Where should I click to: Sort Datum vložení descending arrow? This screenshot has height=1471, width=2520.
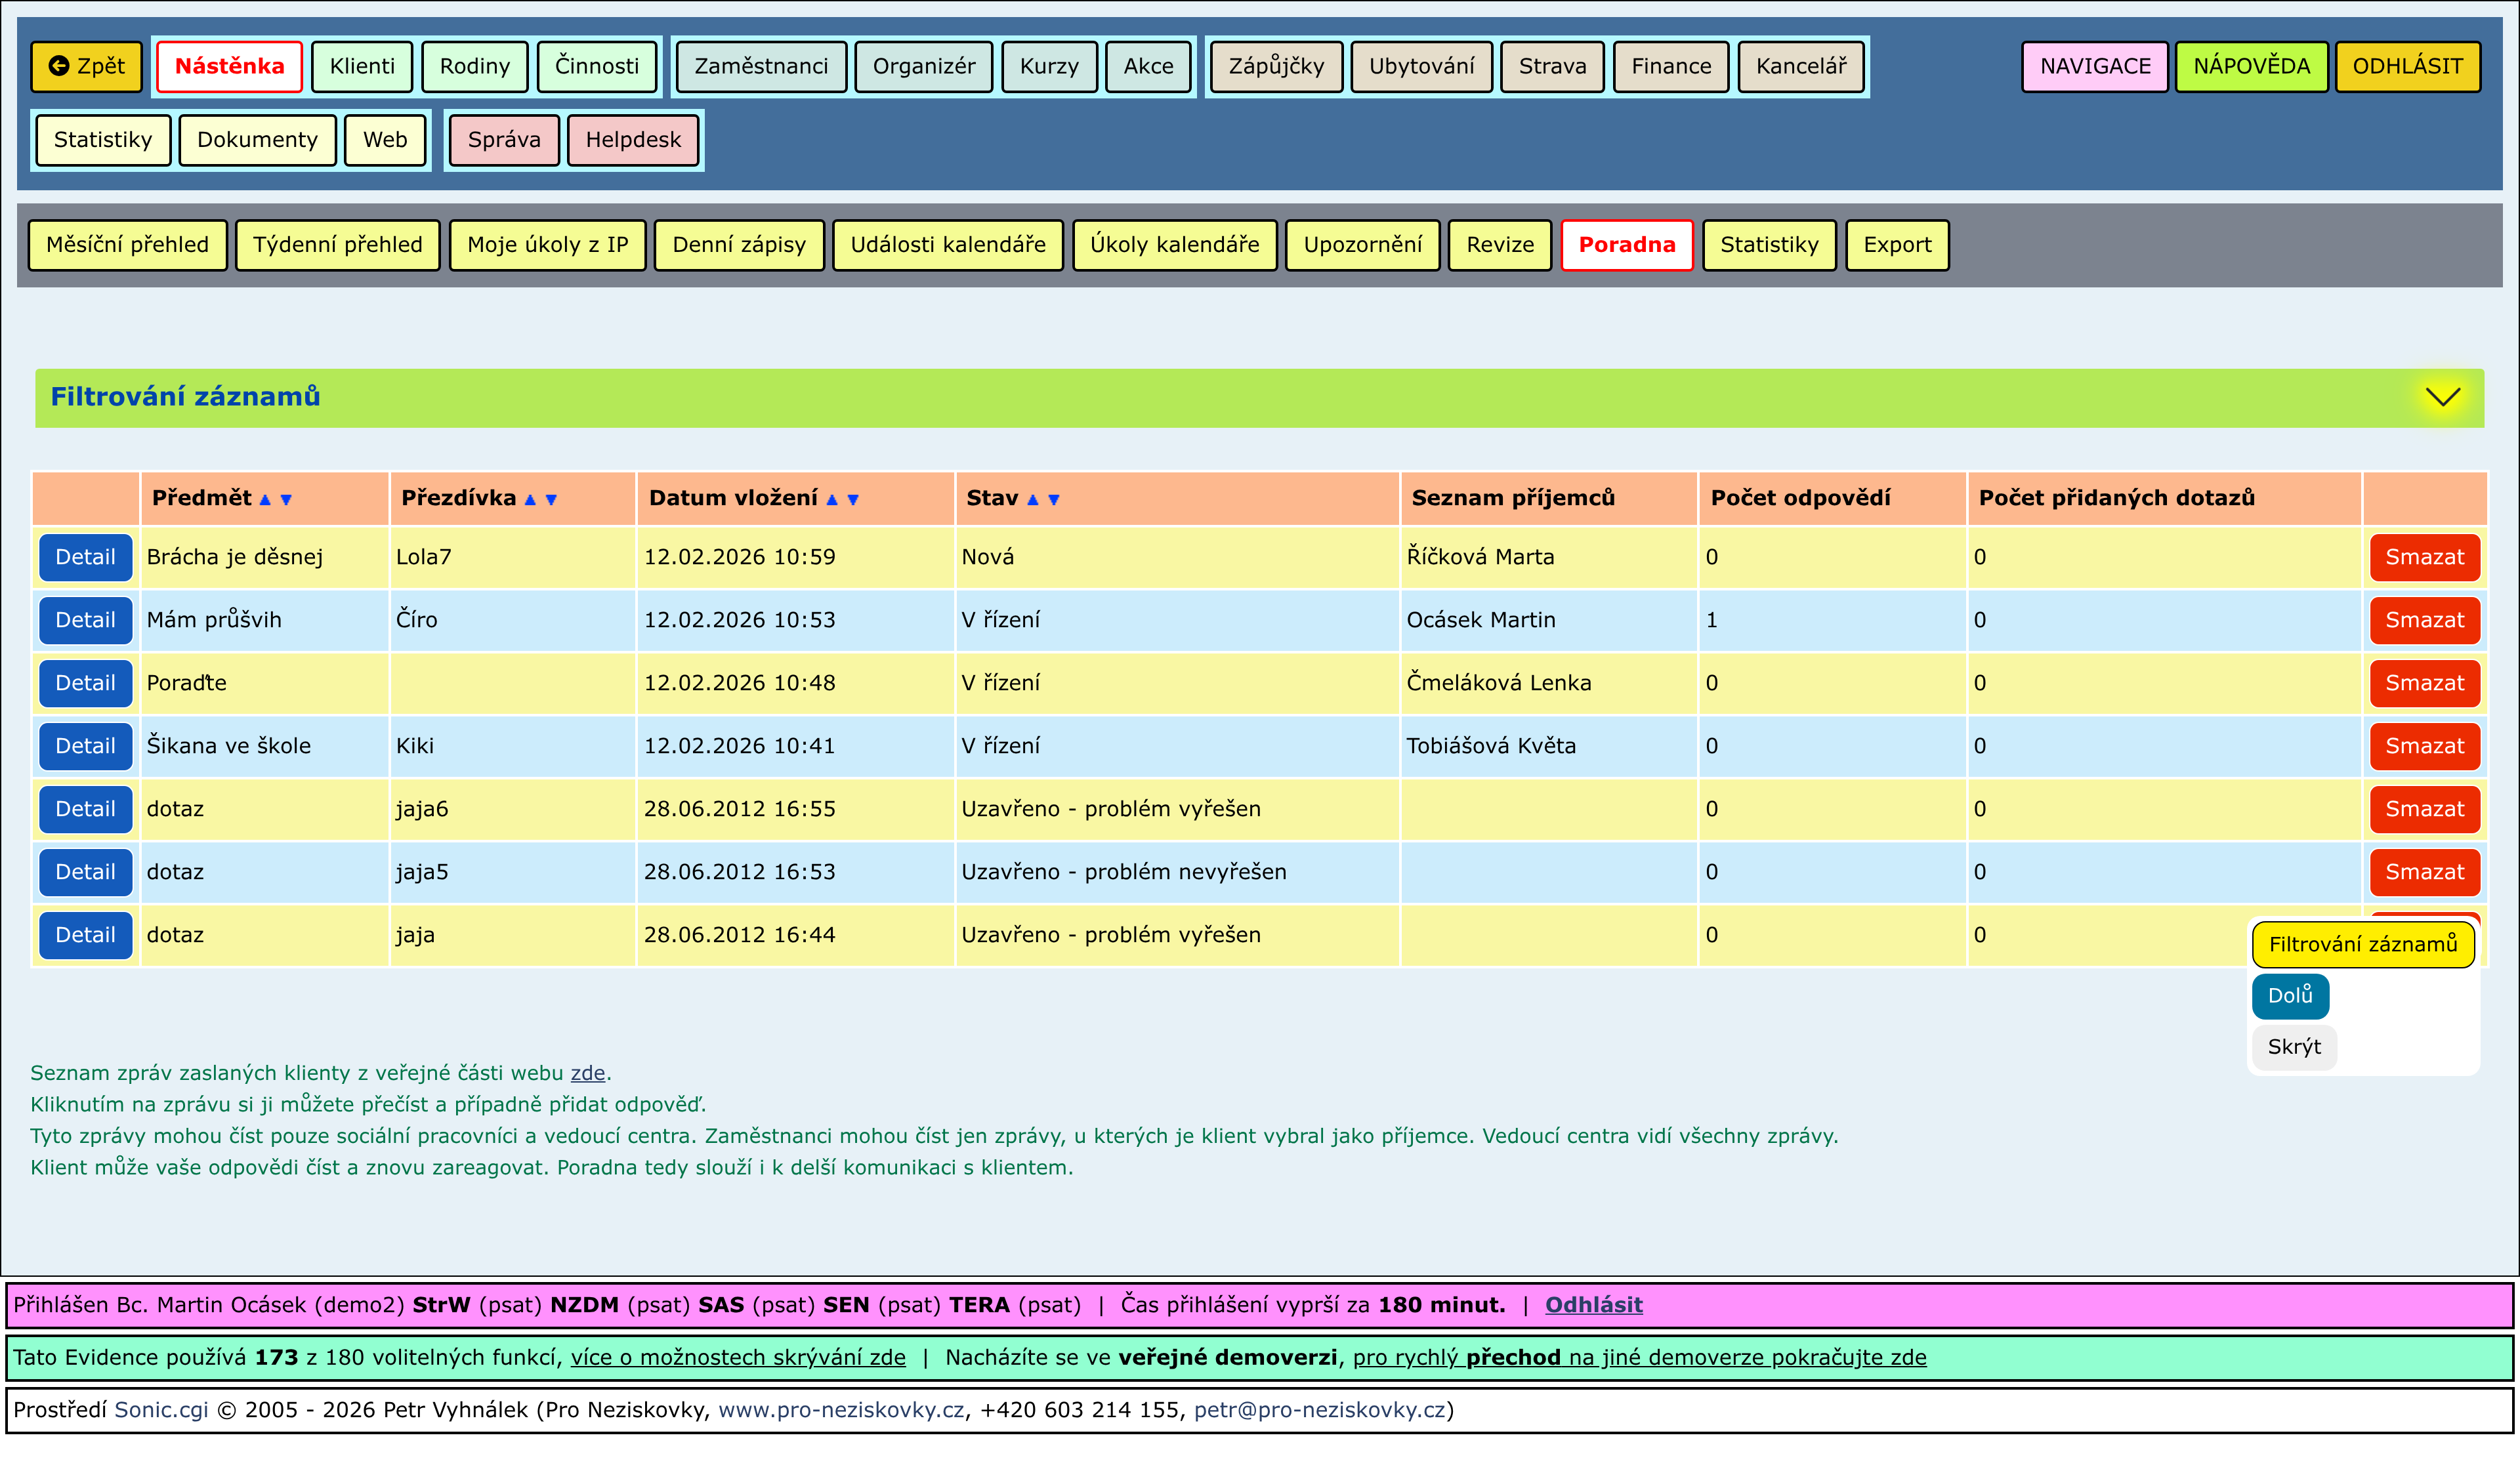coord(853,500)
